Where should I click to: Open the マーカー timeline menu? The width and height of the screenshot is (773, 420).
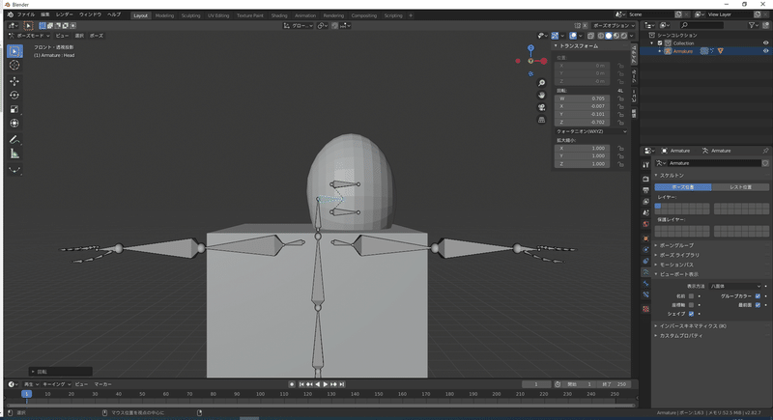coord(102,384)
